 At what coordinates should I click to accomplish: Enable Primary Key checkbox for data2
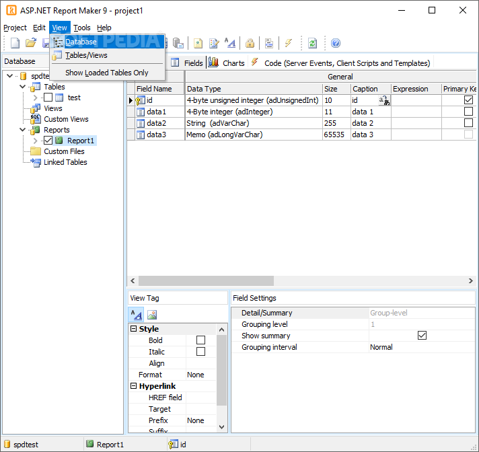point(468,123)
